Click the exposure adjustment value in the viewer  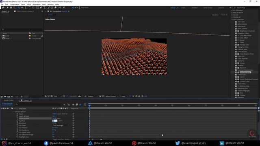click(x=146, y=97)
